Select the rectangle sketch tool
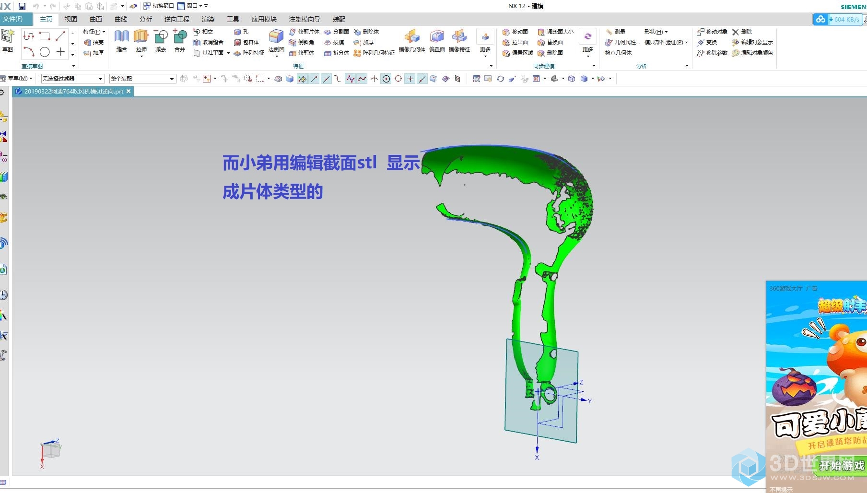 coord(45,36)
